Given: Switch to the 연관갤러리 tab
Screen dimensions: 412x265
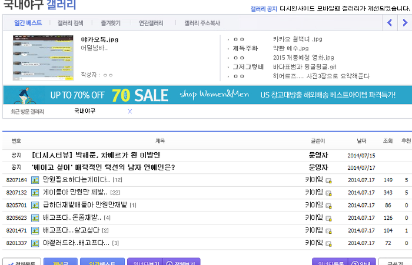Looking at the screenshot, I should pos(151,23).
